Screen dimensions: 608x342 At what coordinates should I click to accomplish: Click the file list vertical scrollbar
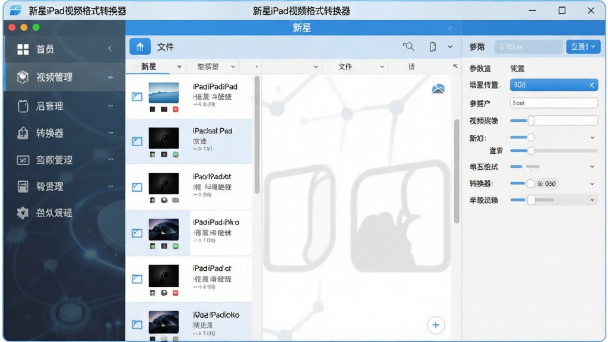pos(256,135)
